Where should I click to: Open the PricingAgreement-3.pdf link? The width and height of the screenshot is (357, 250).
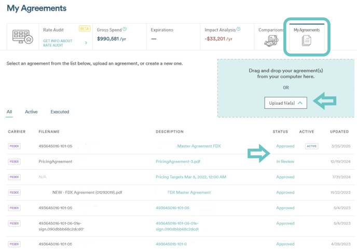click(178, 161)
